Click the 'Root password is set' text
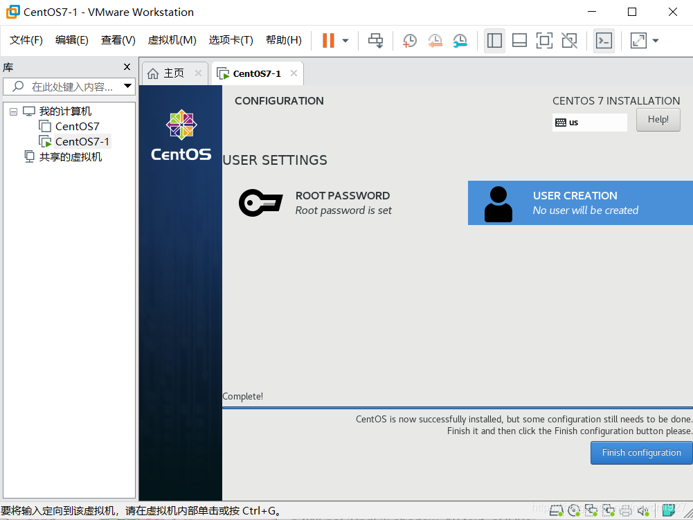The height and width of the screenshot is (520, 693). pos(343,210)
